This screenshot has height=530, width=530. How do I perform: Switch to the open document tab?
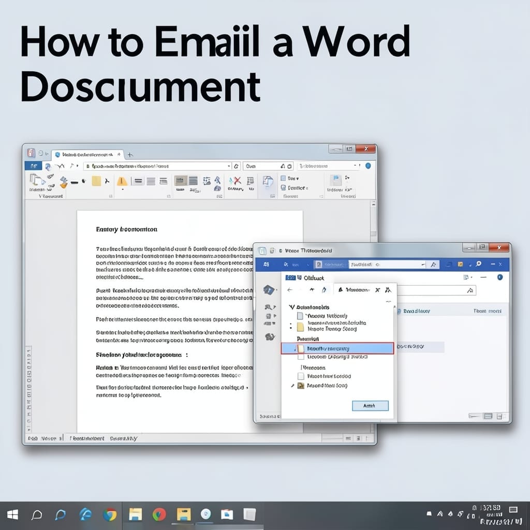click(88, 154)
